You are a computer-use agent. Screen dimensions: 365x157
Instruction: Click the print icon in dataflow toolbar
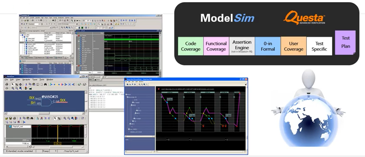click(x=7, y=84)
